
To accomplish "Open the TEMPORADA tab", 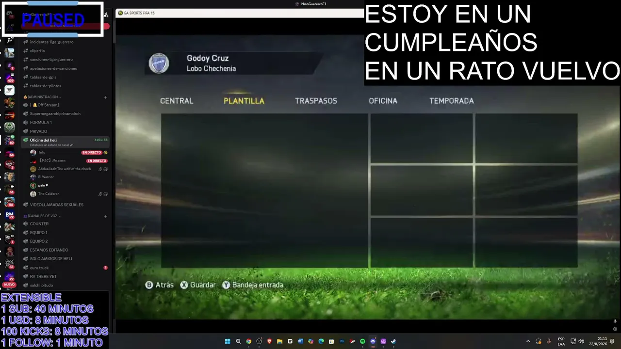I will click(452, 101).
